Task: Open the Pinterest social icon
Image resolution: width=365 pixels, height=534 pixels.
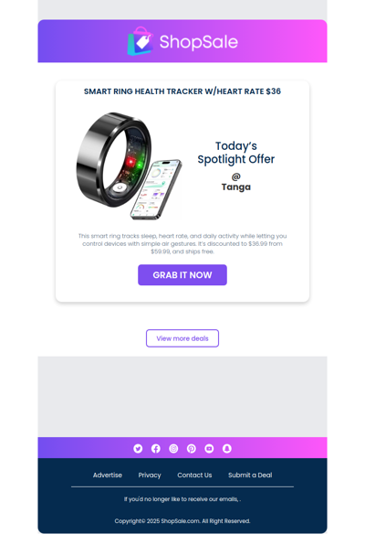Action: click(x=192, y=449)
